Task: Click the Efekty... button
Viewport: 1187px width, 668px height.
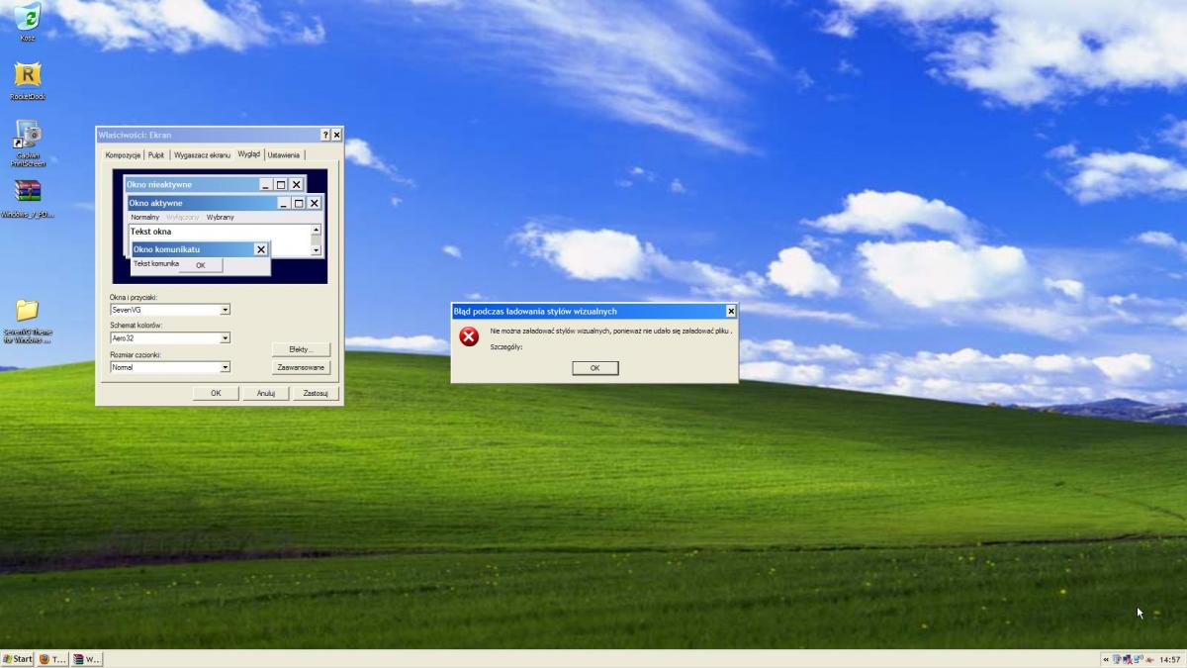Action: pyautogui.click(x=301, y=349)
